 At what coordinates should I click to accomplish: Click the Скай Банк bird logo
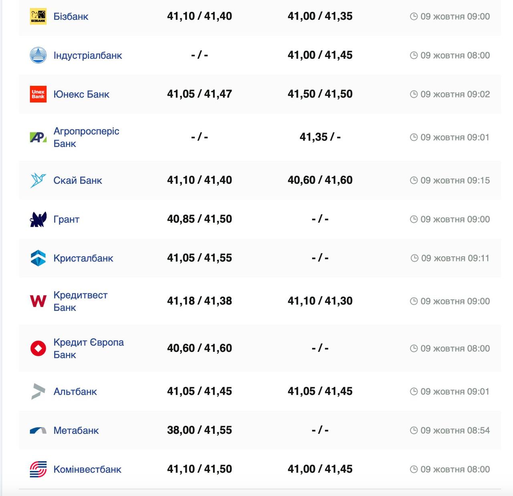pyautogui.click(x=38, y=180)
